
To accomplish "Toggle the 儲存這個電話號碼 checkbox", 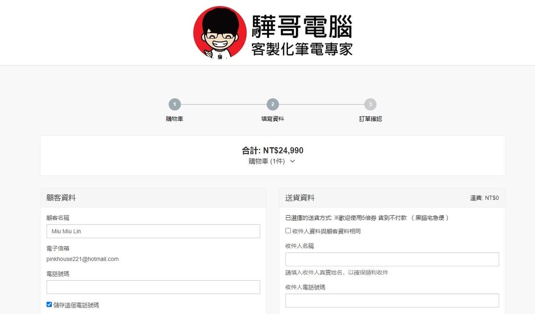I will pyautogui.click(x=49, y=305).
